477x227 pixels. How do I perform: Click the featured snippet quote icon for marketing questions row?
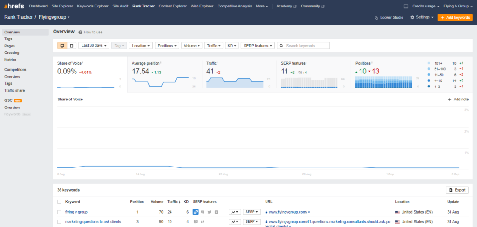coord(202,221)
